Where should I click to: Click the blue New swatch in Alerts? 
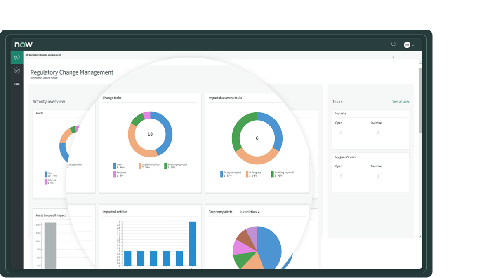(x=46, y=174)
